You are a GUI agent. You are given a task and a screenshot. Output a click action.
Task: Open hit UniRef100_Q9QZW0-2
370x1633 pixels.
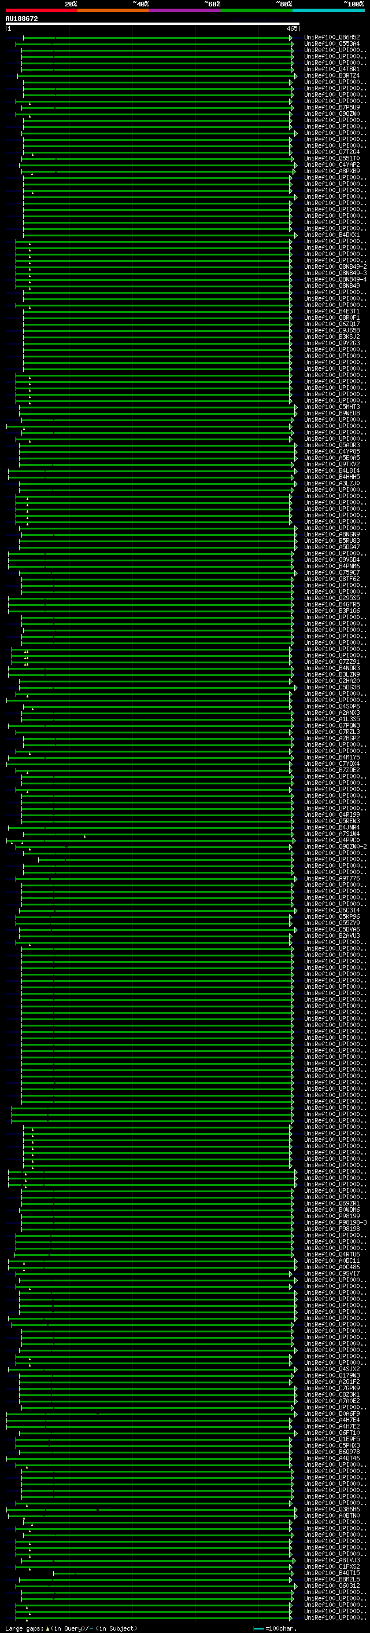pyautogui.click(x=335, y=847)
